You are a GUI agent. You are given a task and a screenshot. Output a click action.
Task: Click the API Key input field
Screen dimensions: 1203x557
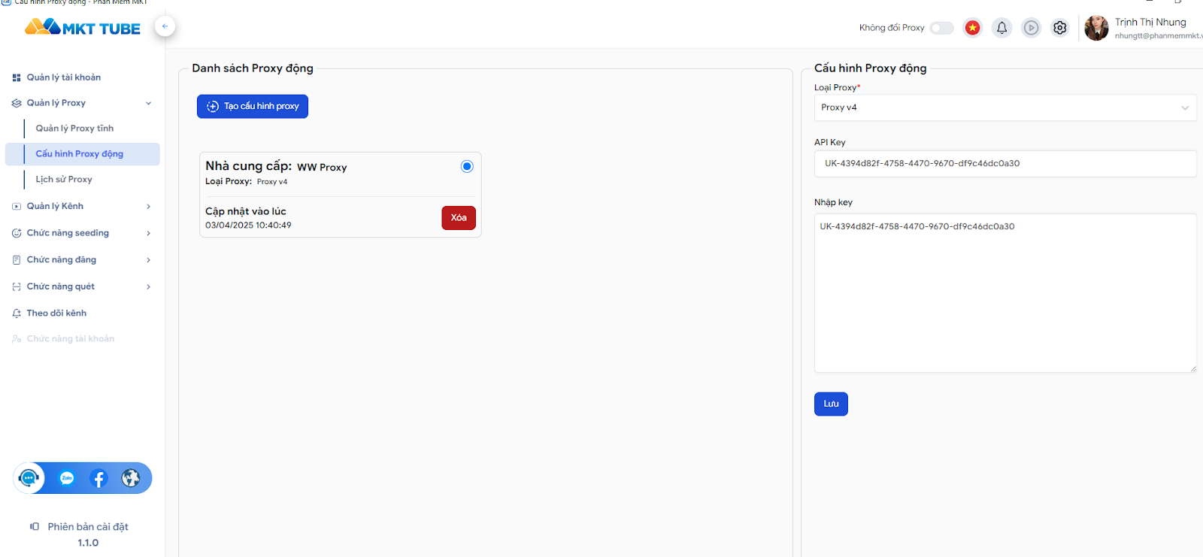click(x=1005, y=164)
